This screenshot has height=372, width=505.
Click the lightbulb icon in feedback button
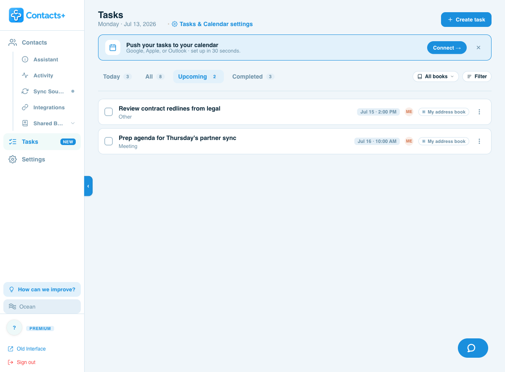(12, 289)
